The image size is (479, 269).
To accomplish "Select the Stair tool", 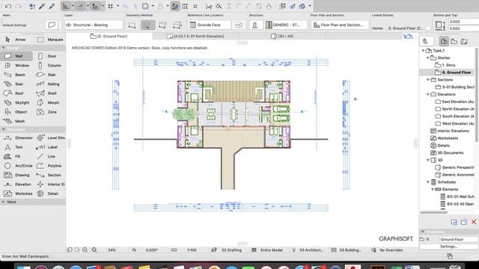I will click(15, 84).
